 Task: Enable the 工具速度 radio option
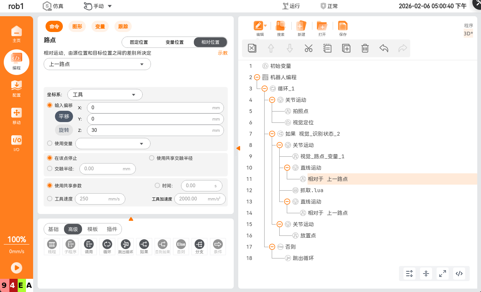point(50,199)
